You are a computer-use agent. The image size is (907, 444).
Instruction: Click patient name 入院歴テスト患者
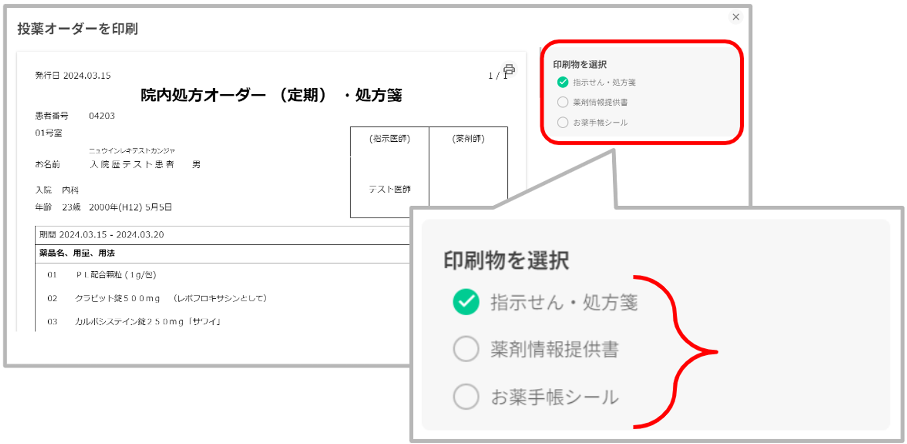132,164
